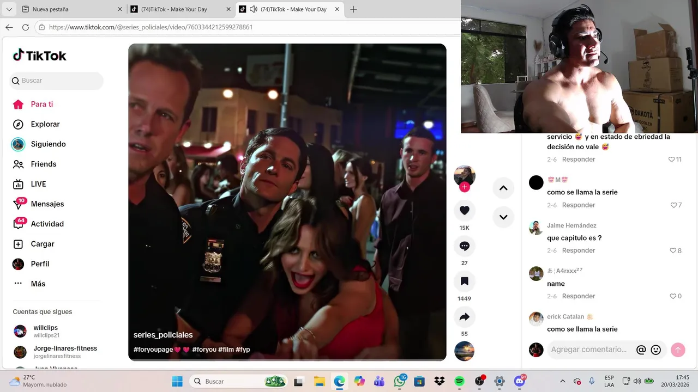
Task: Open the LIVE section
Action: coord(29,184)
